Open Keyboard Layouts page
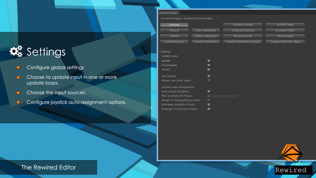 (243, 31)
